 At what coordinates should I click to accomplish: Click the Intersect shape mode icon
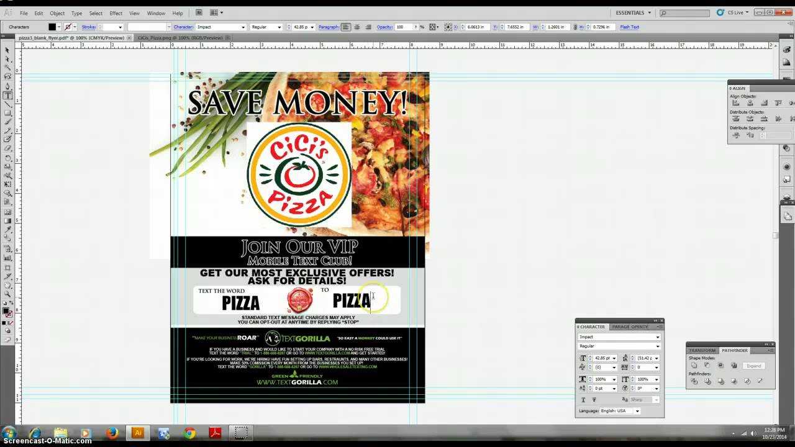tap(720, 365)
